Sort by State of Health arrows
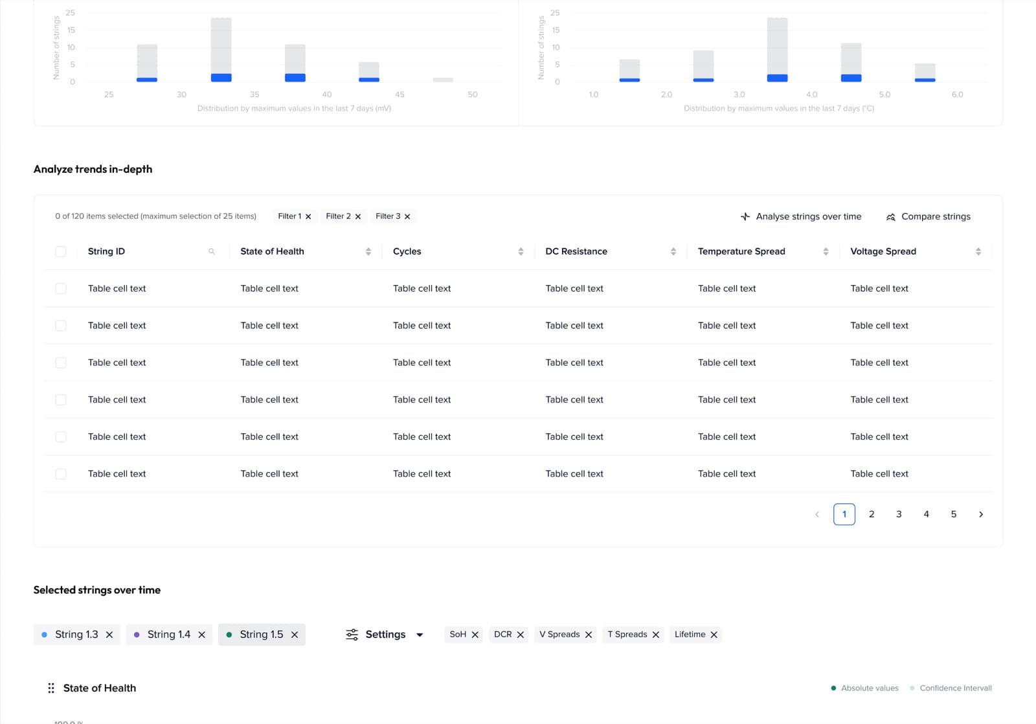The width and height of the screenshot is (1036, 724). point(368,251)
